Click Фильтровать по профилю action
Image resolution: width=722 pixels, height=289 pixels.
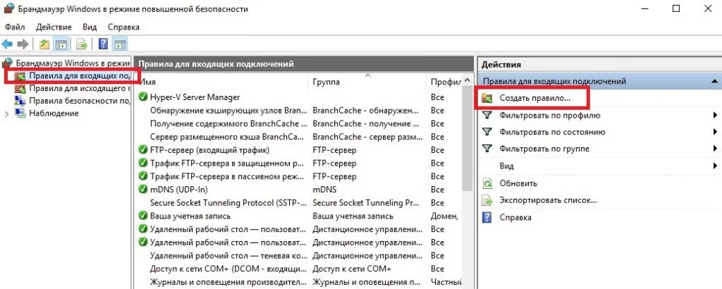point(550,115)
